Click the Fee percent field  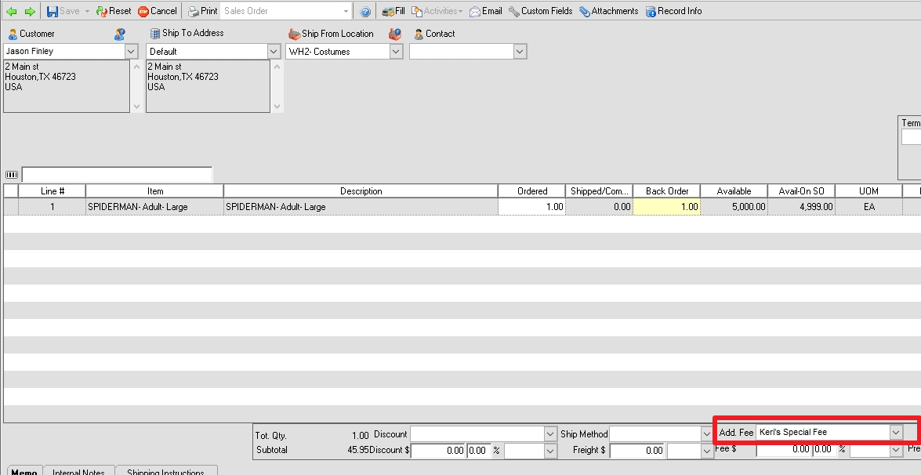(x=824, y=449)
